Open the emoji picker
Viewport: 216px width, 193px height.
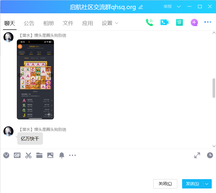(x=6, y=155)
